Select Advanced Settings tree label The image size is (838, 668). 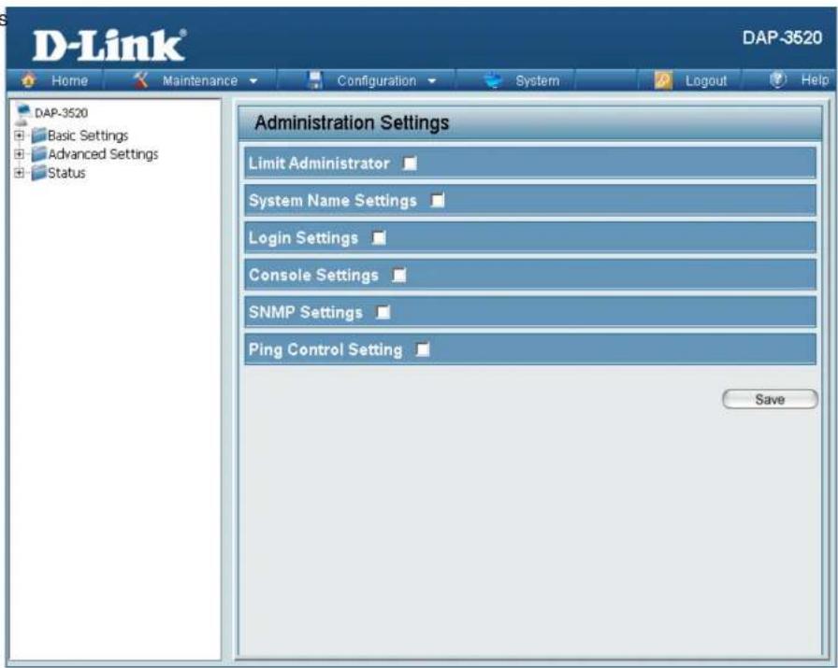tap(103, 154)
